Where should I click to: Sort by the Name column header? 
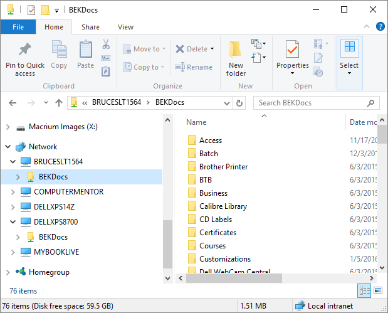point(196,122)
